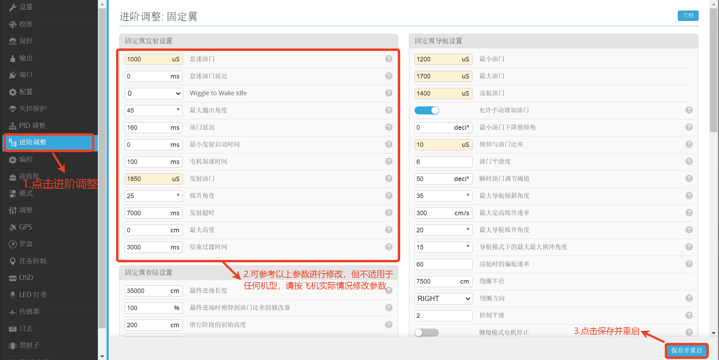Click the help icon for 瞬时油门调节阈值

point(689,179)
